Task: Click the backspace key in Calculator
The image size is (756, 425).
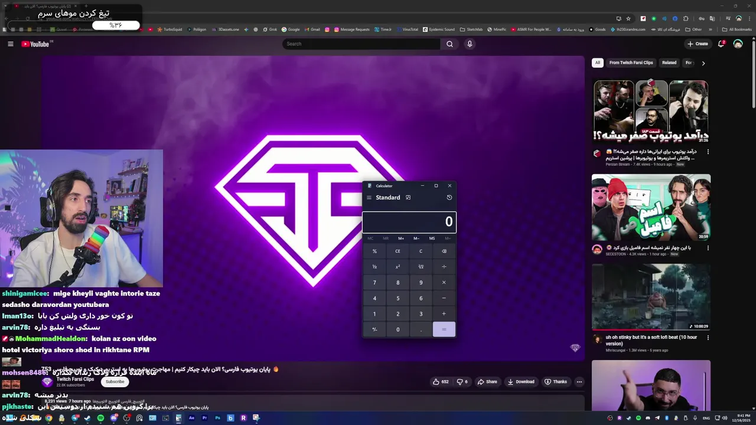Action: [x=444, y=251]
